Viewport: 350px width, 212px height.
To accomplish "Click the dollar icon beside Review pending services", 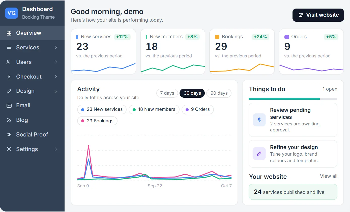I will tap(259, 120).
